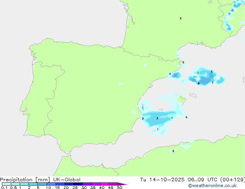Click the '06..09 UTC' time range text

(x=202, y=180)
